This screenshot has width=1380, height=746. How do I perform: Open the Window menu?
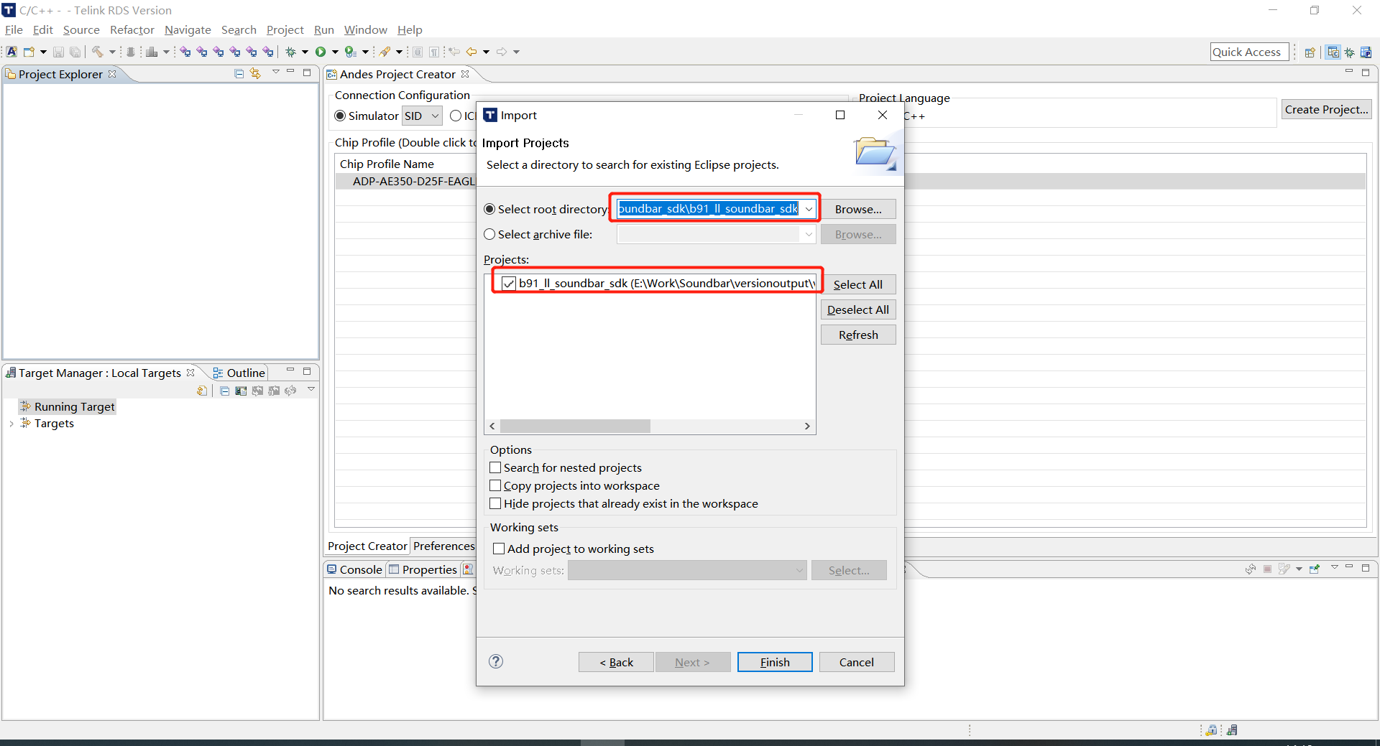365,29
